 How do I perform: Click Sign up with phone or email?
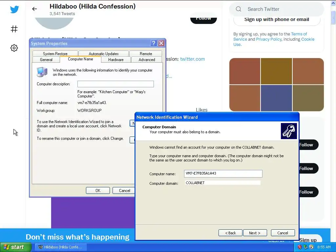pos(277,19)
